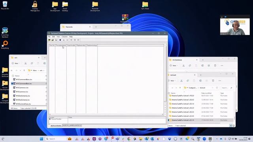Open the Column menu in TopSpeed Database Scanner

point(64,37)
